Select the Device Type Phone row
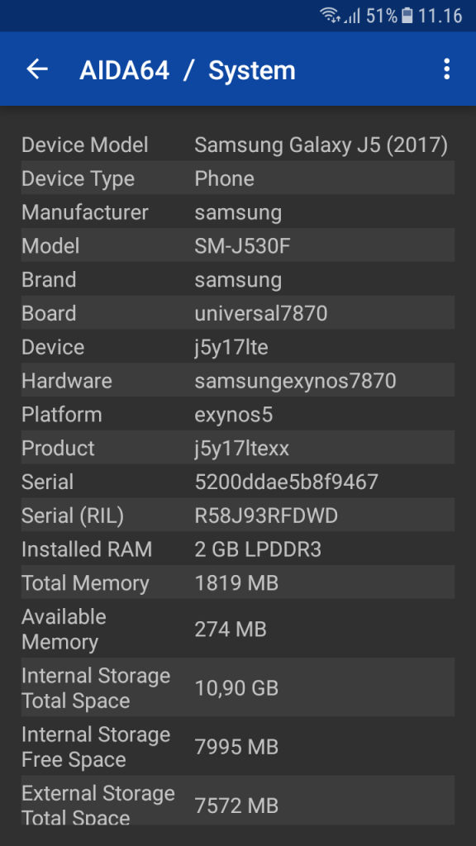Screen dimensions: 476x846 [237, 178]
